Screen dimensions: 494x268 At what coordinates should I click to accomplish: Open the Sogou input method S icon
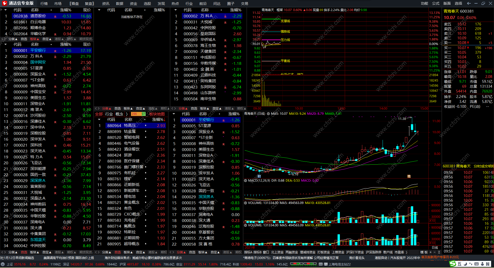pos(452,264)
